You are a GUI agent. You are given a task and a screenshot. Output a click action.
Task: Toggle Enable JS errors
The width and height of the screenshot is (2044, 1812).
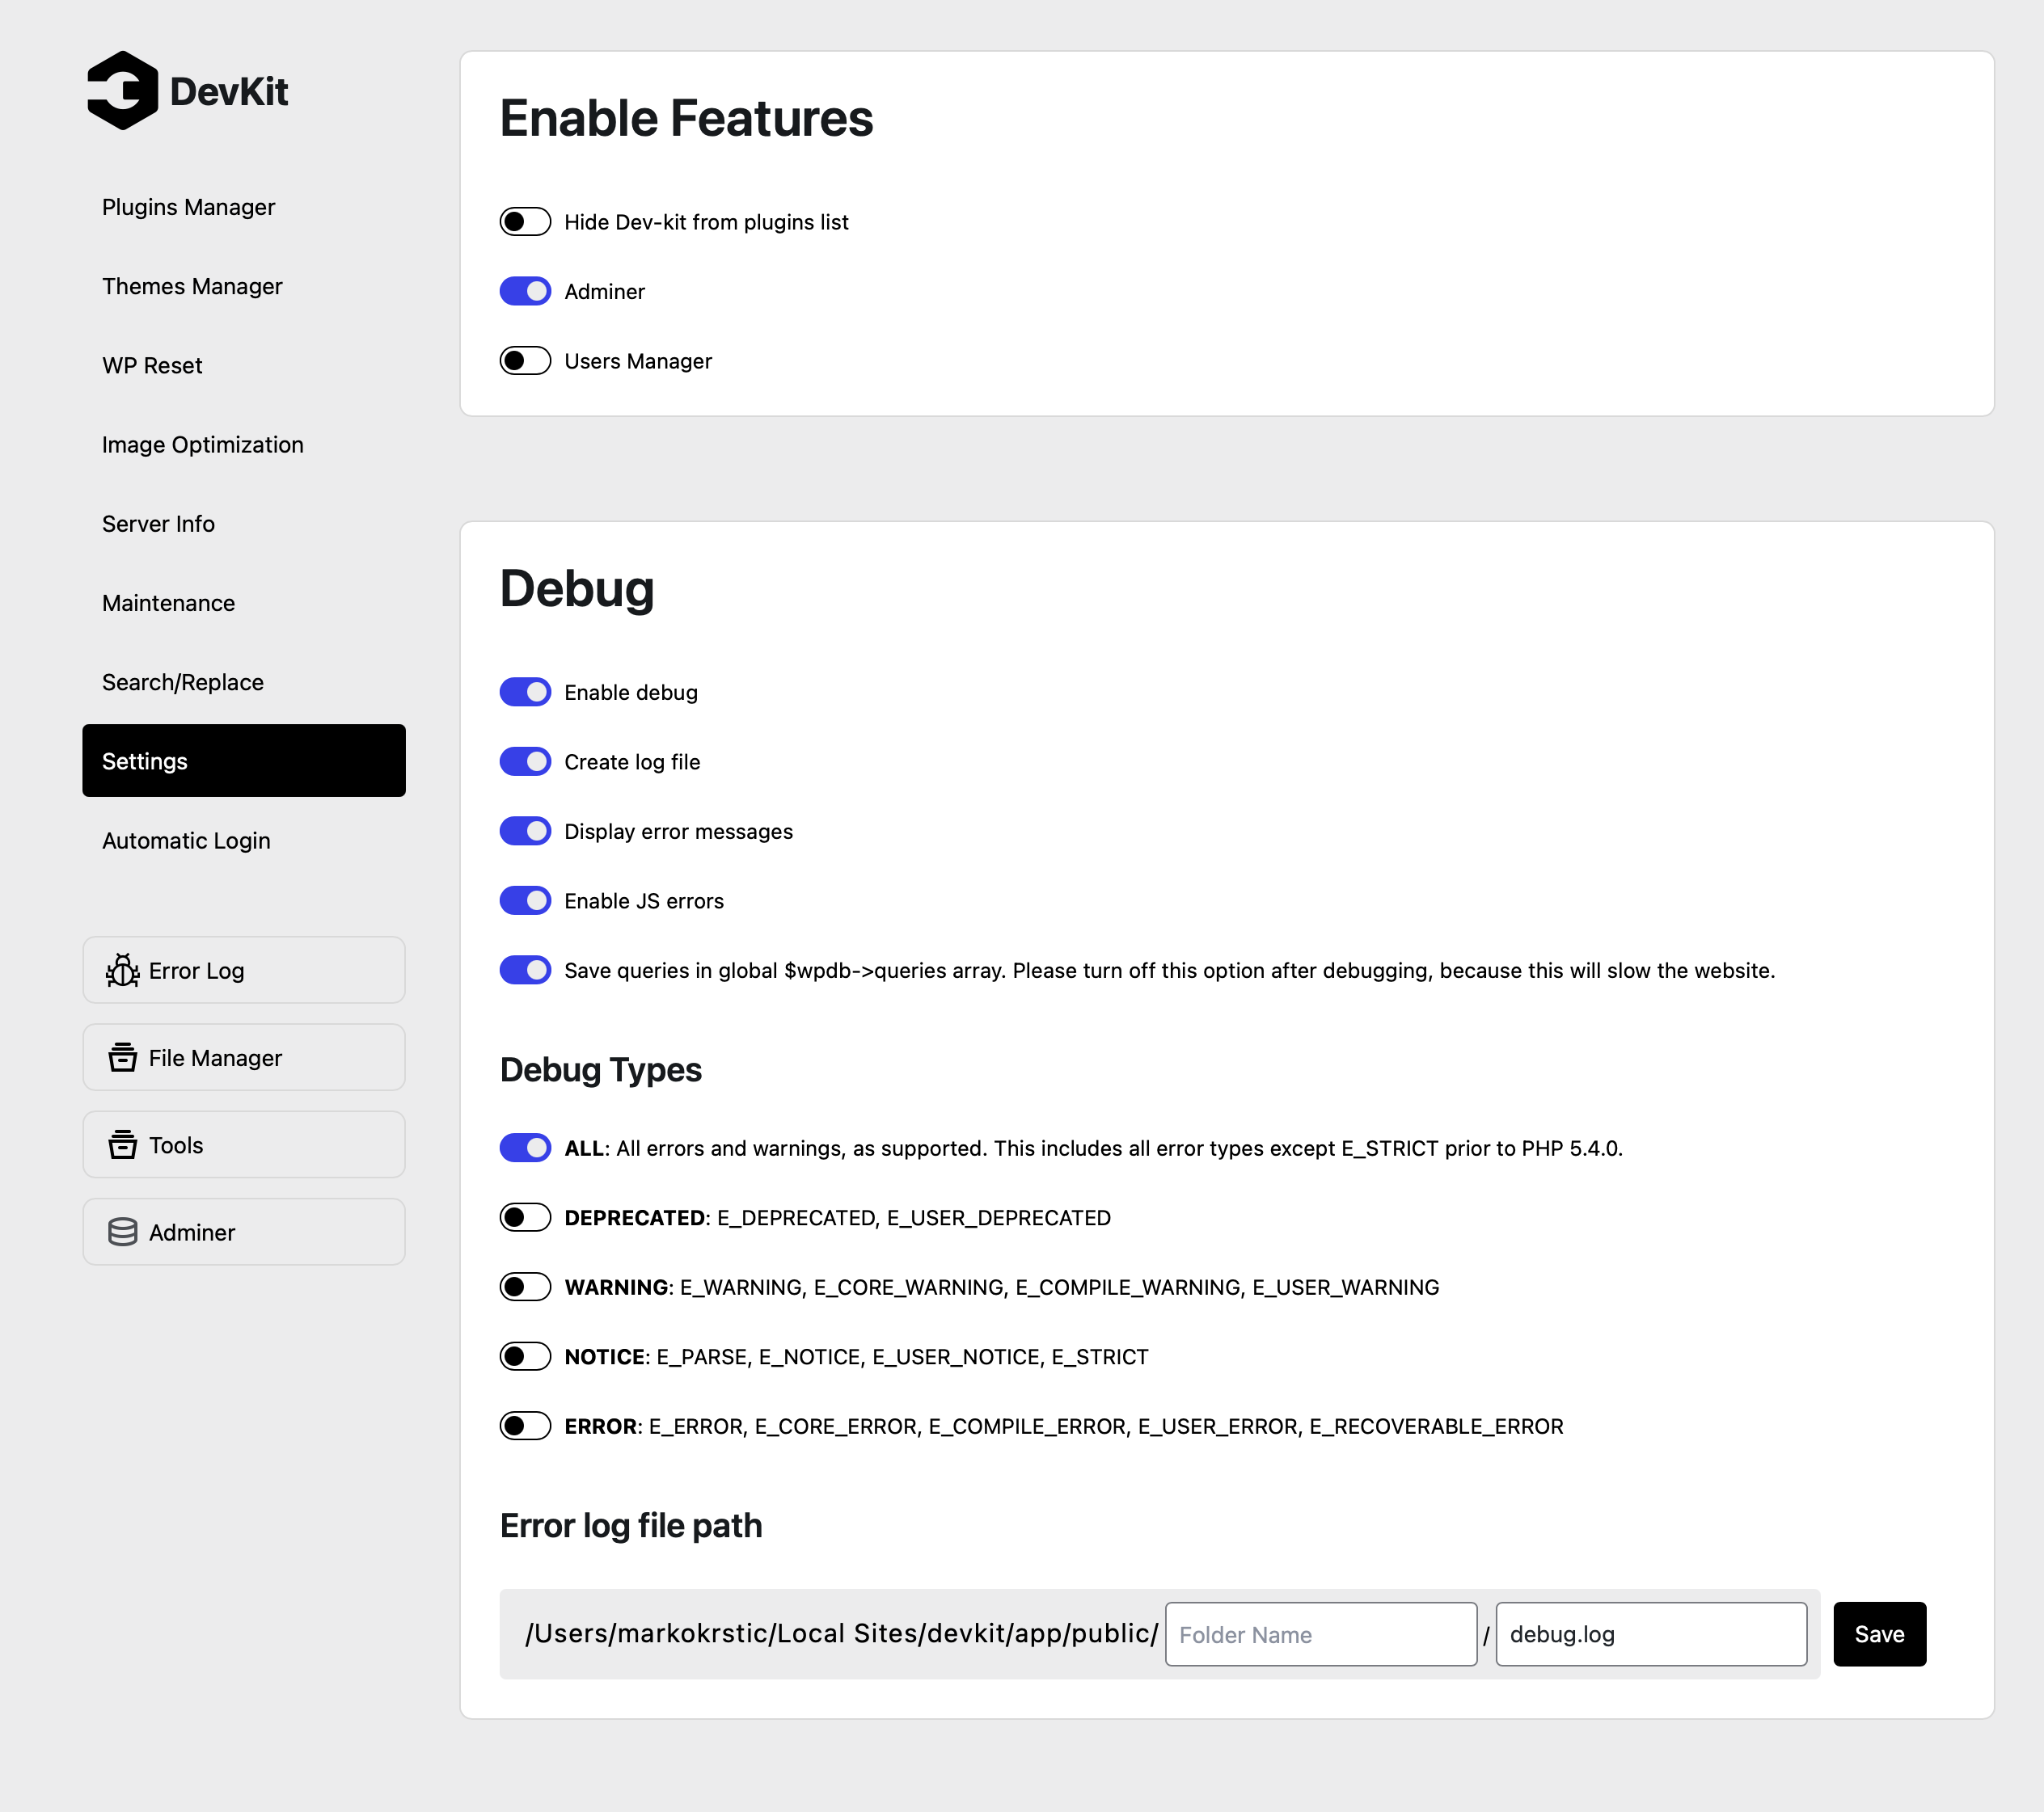tap(525, 900)
